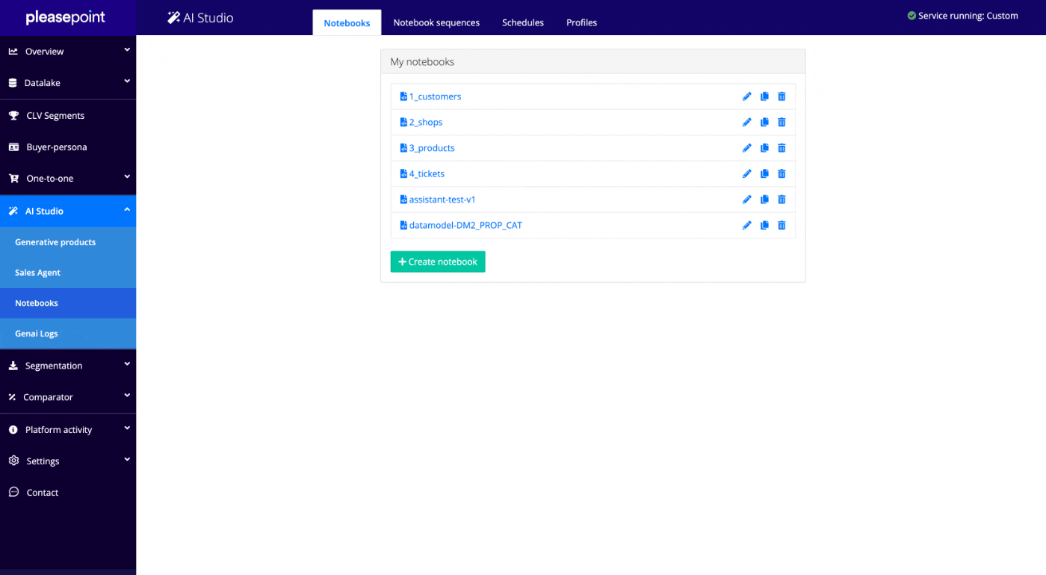The image size is (1046, 575).
Task: Delete the datamodel-DM2_PROP_CAT notebook
Action: pyautogui.click(x=782, y=225)
